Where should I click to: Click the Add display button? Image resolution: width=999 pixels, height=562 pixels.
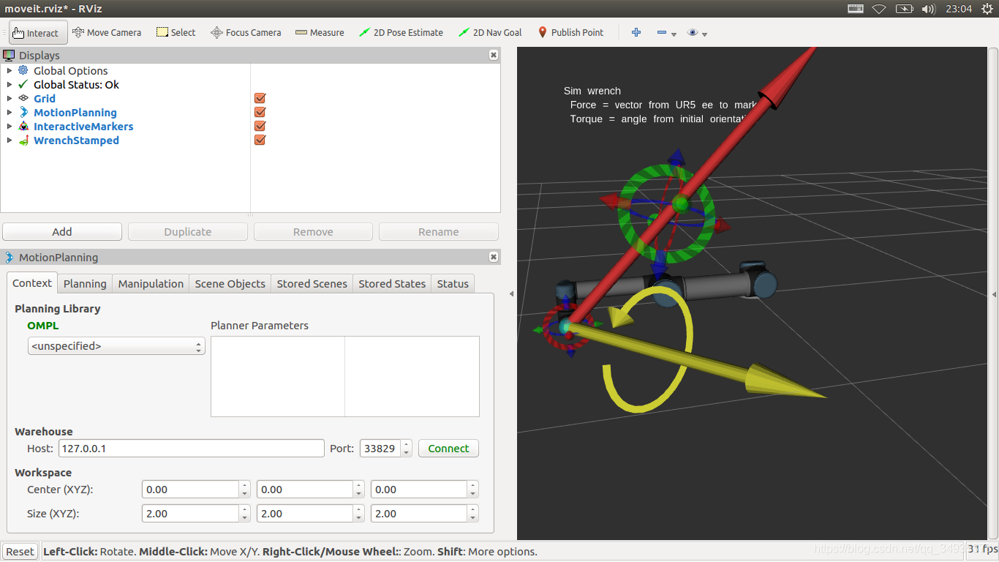62,231
